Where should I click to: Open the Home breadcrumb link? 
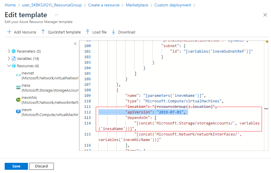10,5
